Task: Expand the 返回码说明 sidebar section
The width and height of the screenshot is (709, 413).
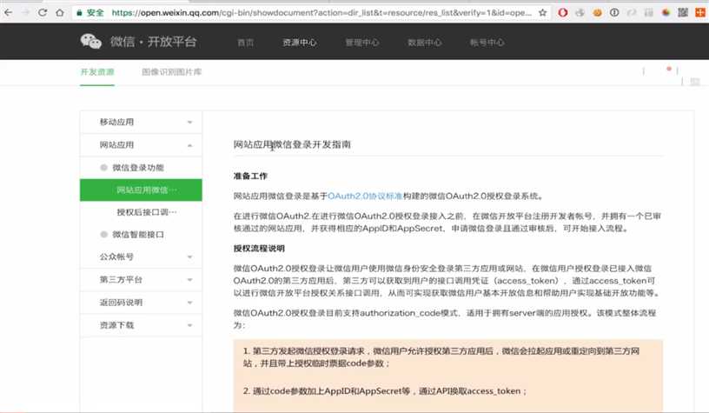Action: coord(141,303)
